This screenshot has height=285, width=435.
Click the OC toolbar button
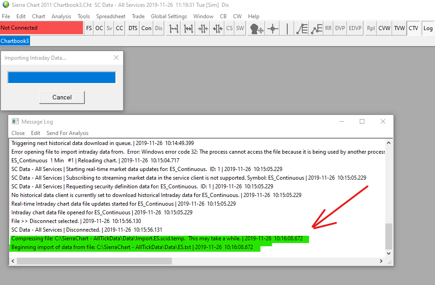[99, 28]
